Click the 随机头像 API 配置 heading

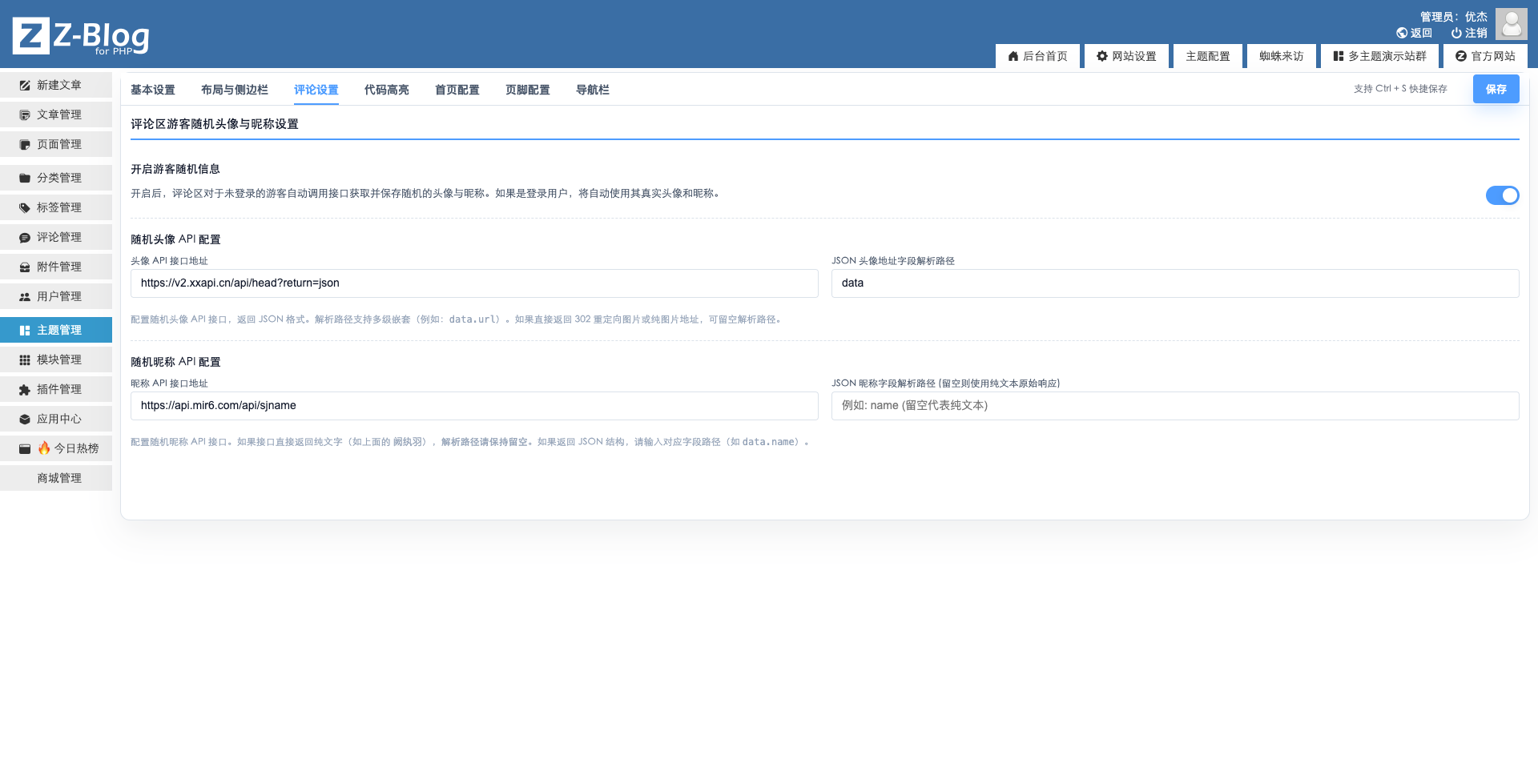click(175, 239)
